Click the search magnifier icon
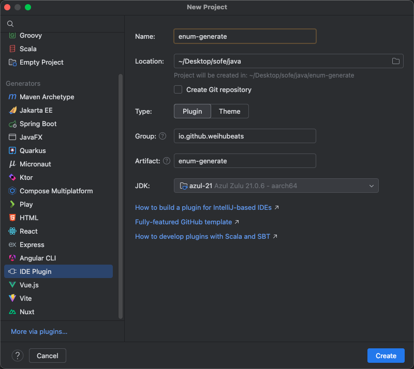The image size is (414, 369). tap(10, 24)
